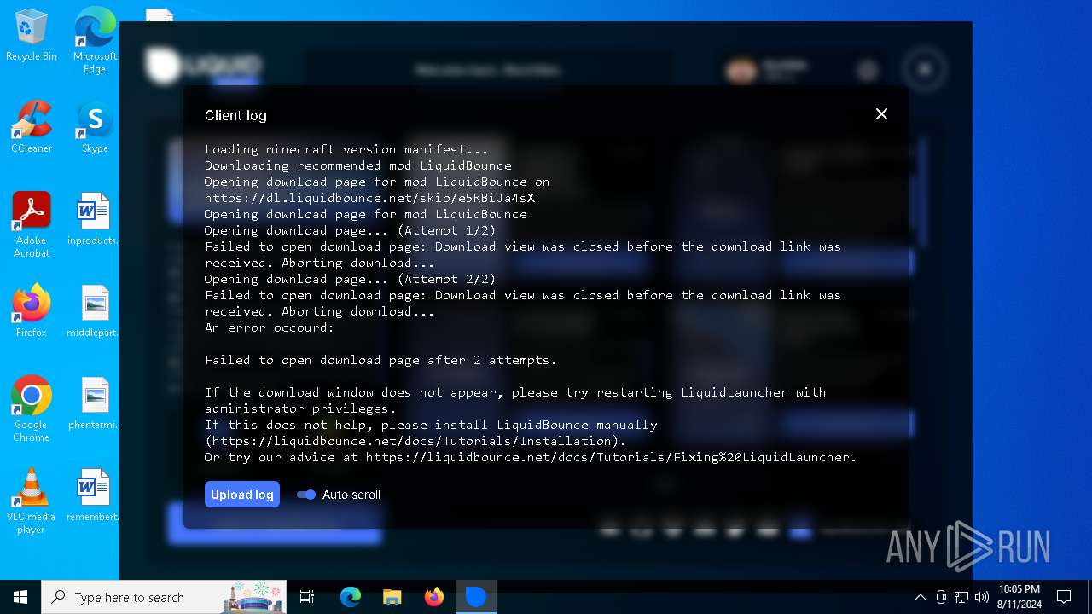Screen dimensions: 1092x614
Task: Open the Recycle Bin desktop icon
Action: (x=32, y=36)
